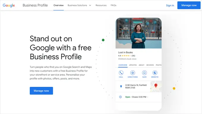Click the clock hours icon
The width and height of the screenshot is (202, 114).
coord(120,97)
